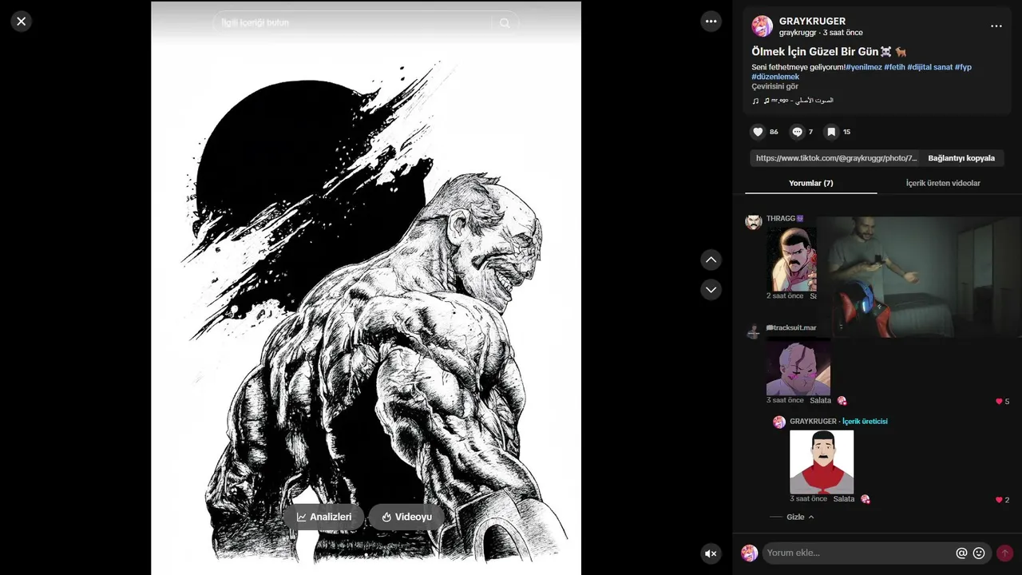1022x575 pixels.
Task: Click the black-and-white illustration photo
Action: [366, 287]
